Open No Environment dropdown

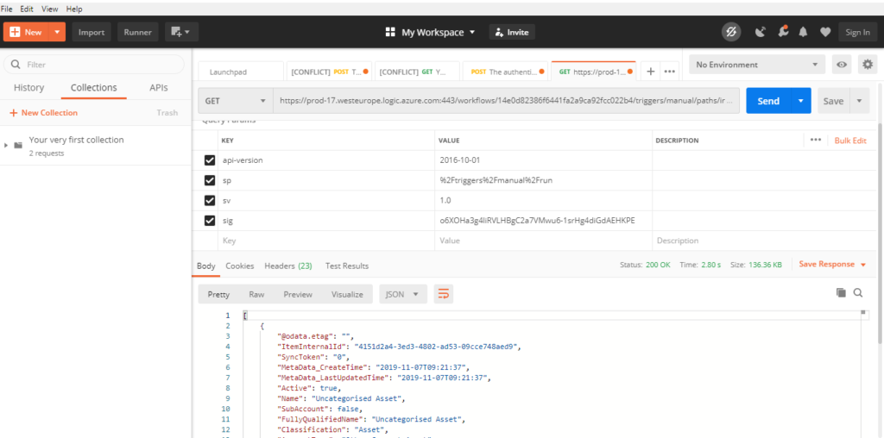pos(756,65)
